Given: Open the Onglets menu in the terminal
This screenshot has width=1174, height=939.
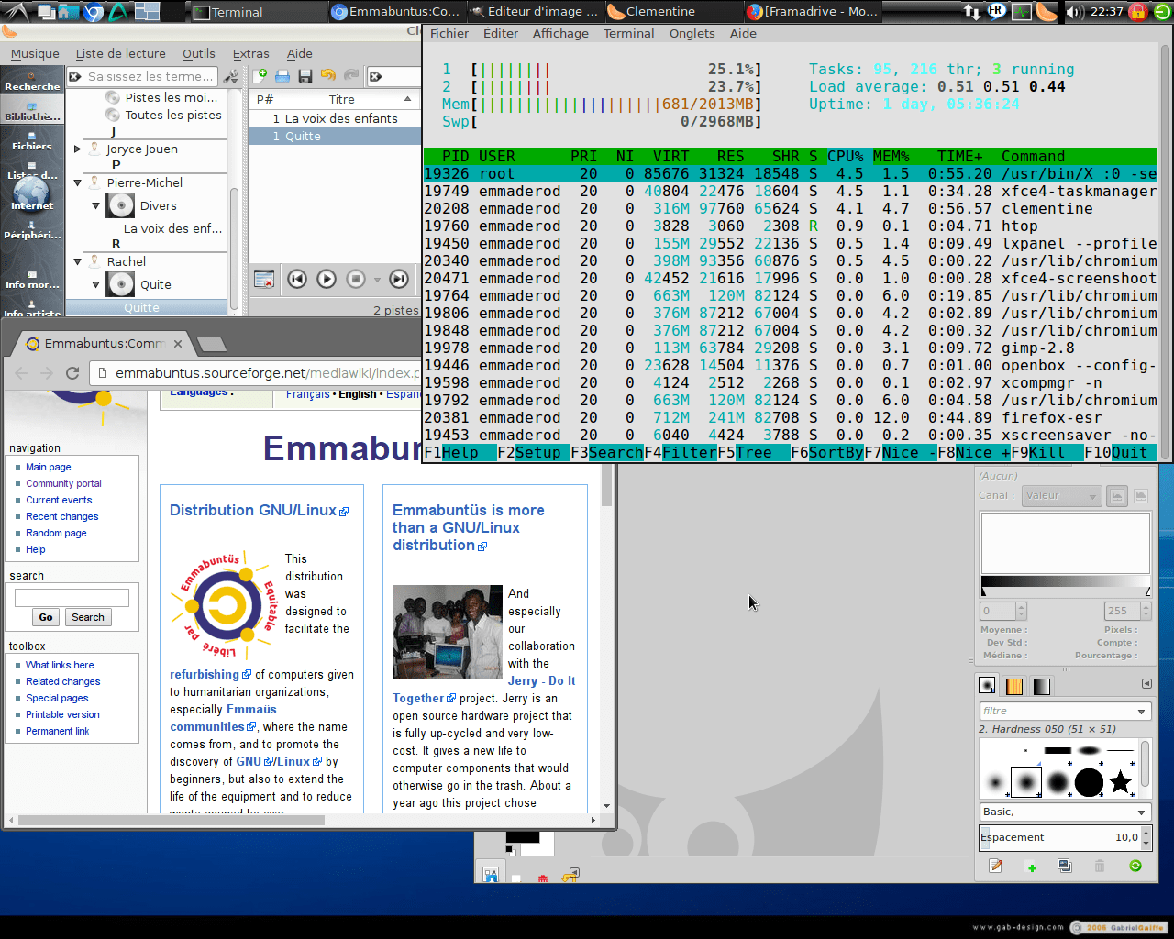Looking at the screenshot, I should pos(692,33).
